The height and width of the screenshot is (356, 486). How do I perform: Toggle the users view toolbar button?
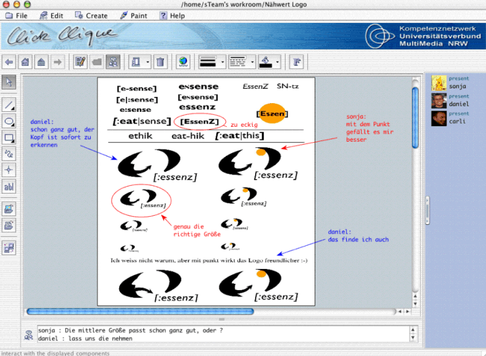pos(112,62)
